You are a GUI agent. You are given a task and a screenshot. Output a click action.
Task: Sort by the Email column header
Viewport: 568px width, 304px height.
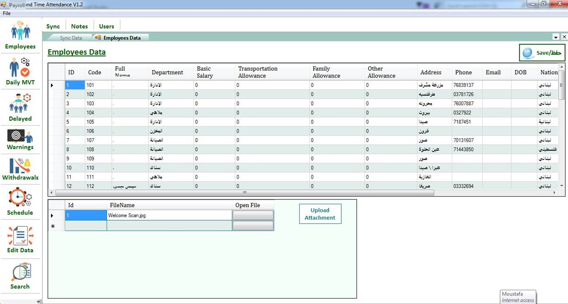pyautogui.click(x=497, y=72)
